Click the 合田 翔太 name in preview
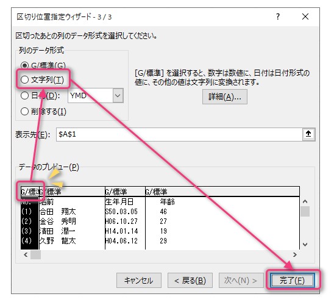 (x=58, y=212)
